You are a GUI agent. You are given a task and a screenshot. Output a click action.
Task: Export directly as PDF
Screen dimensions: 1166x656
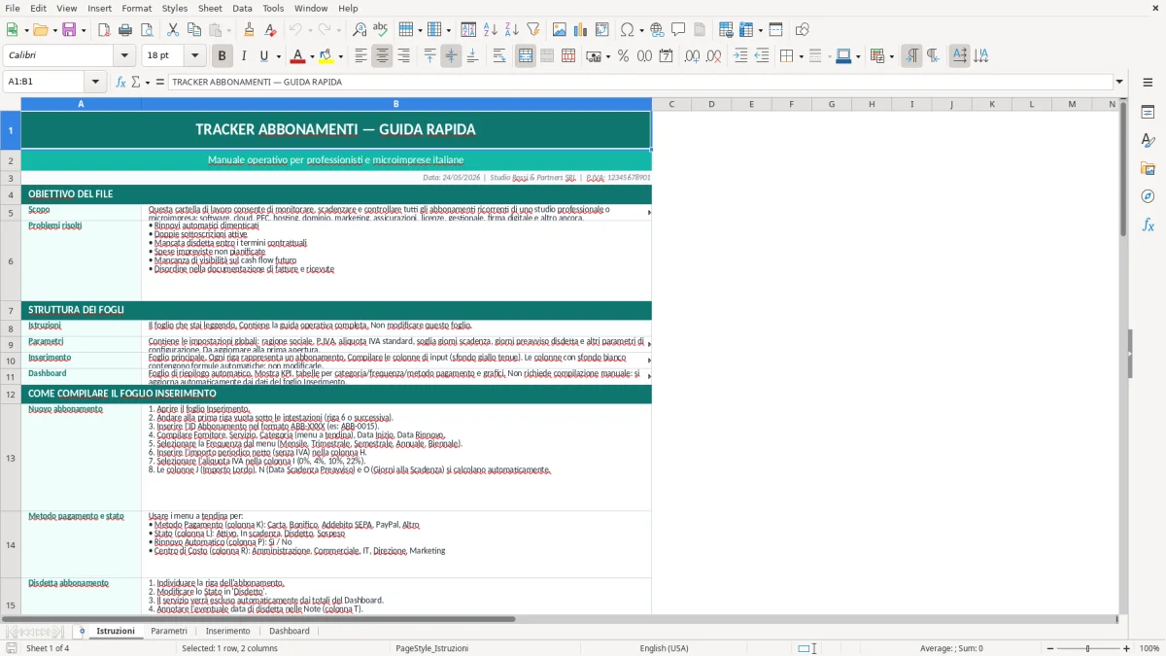coord(104,30)
